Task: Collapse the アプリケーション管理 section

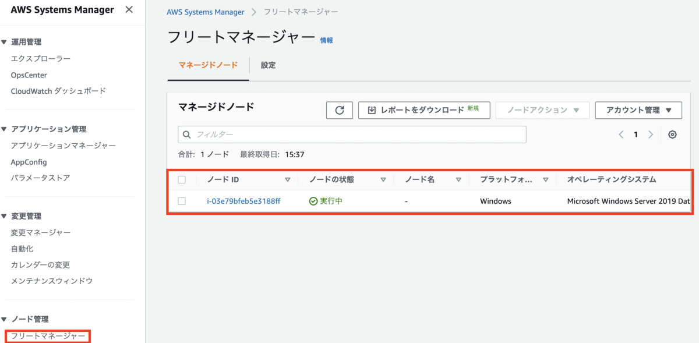Action: coord(4,129)
